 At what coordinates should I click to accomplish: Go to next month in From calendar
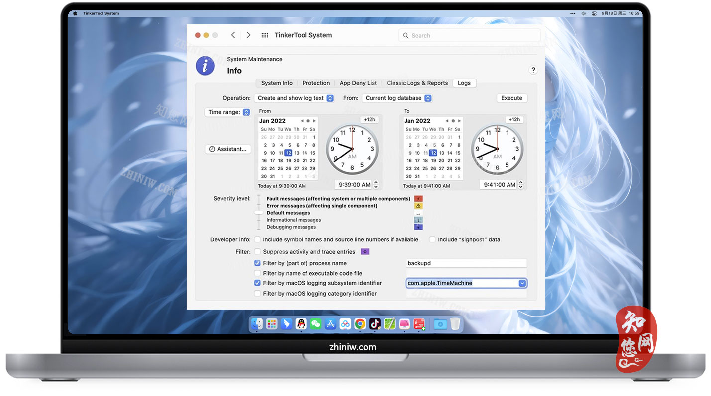(x=314, y=121)
